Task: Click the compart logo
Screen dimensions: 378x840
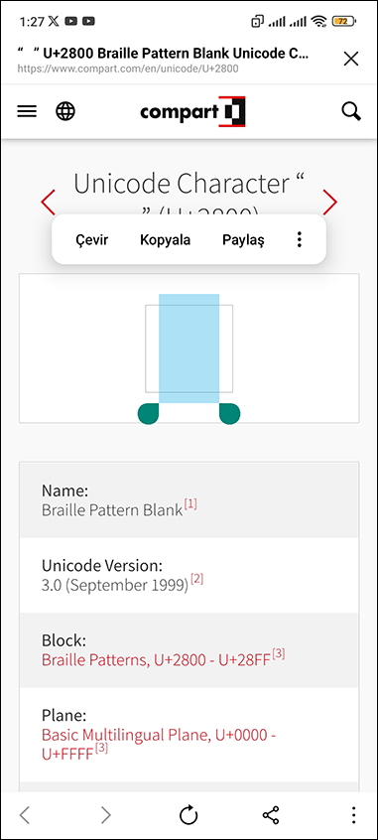Action: click(x=192, y=111)
